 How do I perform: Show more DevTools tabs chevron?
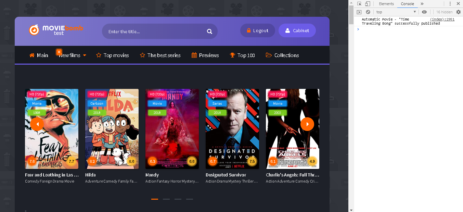tap(422, 4)
